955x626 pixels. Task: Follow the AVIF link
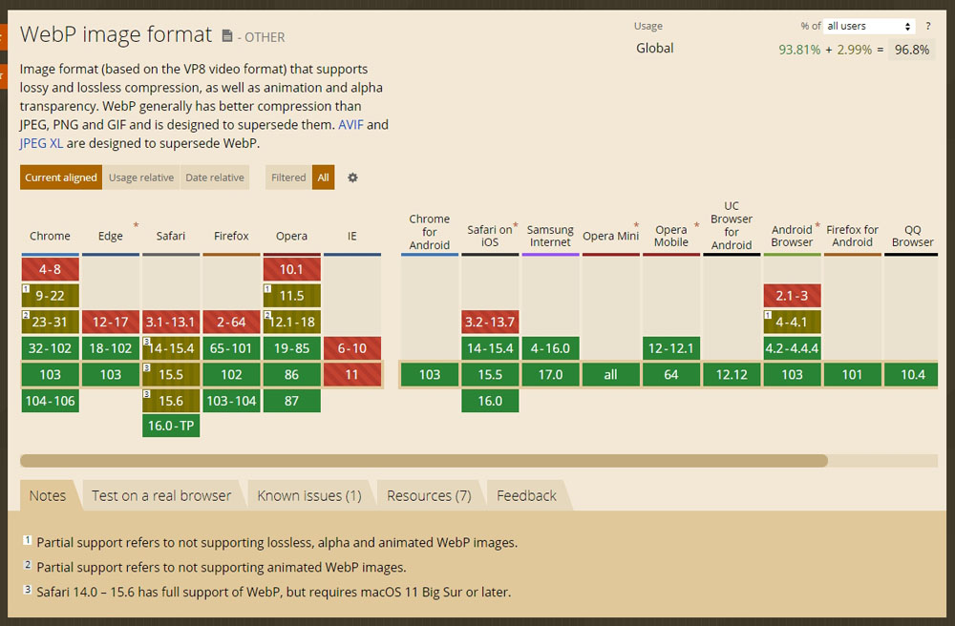[350, 125]
